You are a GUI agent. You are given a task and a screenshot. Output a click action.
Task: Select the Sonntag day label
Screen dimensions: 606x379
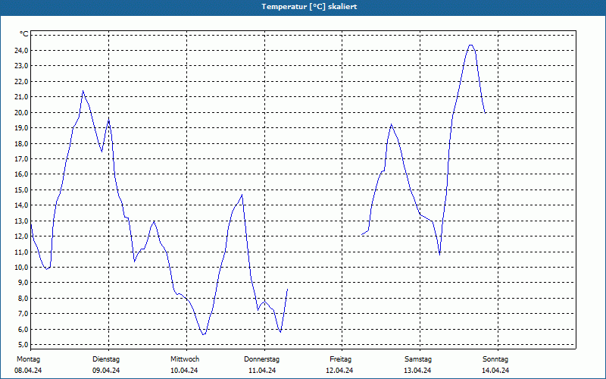coord(495,359)
